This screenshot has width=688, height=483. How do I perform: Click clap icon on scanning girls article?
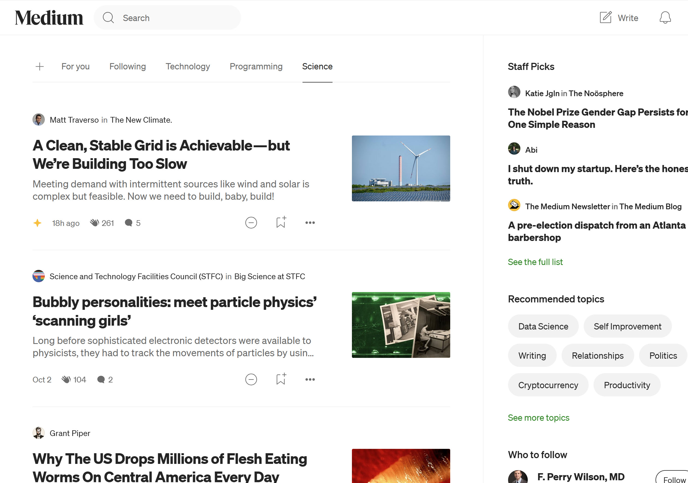(66, 379)
